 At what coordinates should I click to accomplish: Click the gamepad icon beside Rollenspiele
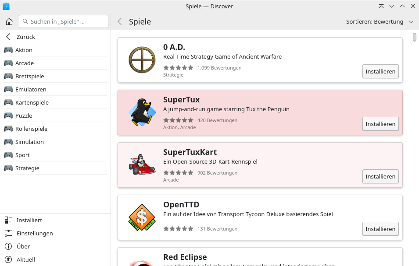8,129
